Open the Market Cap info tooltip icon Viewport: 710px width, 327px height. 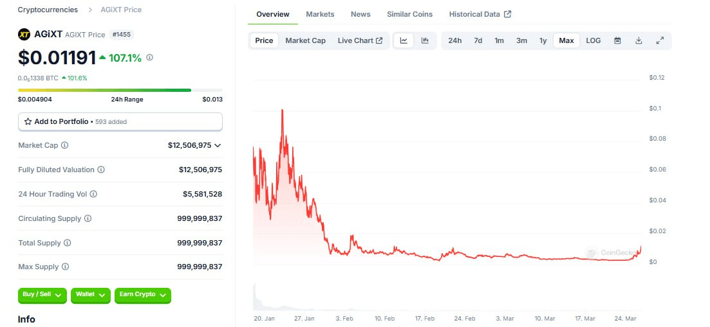click(65, 145)
